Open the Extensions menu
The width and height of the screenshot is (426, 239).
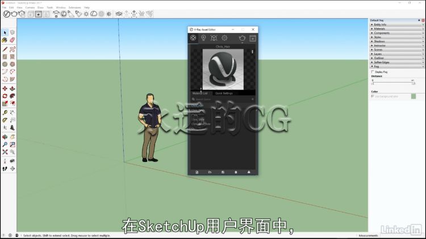75,7
